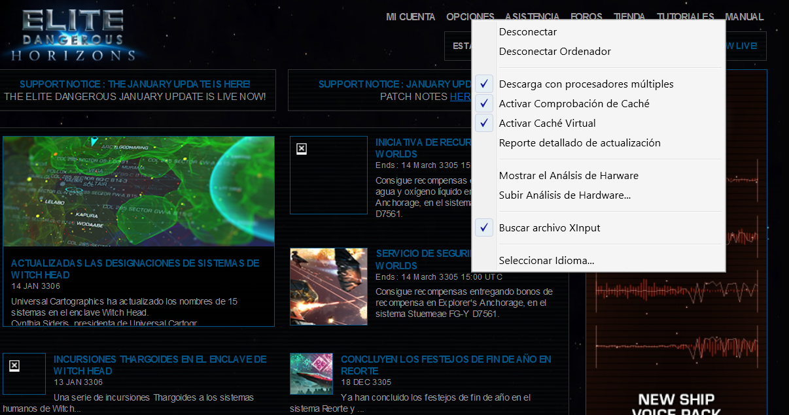The image size is (789, 415).
Task: Open MI CUENTA in the top navigation
Action: (x=410, y=17)
